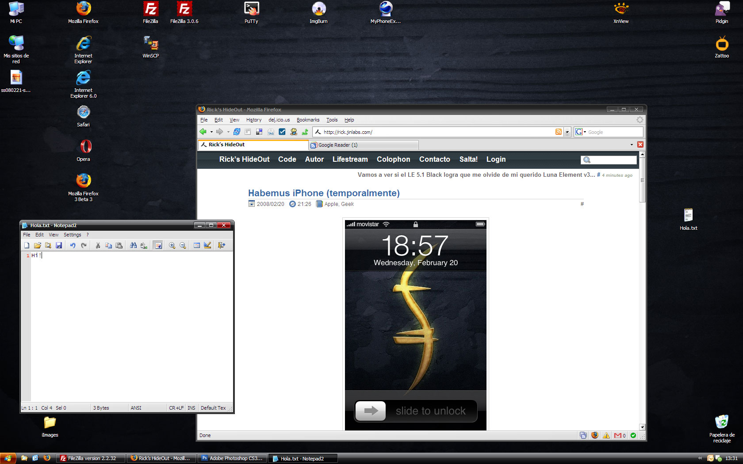Viewport: 743px width, 464px height.
Task: Click the Rick's HideOut site search field
Action: coord(613,160)
